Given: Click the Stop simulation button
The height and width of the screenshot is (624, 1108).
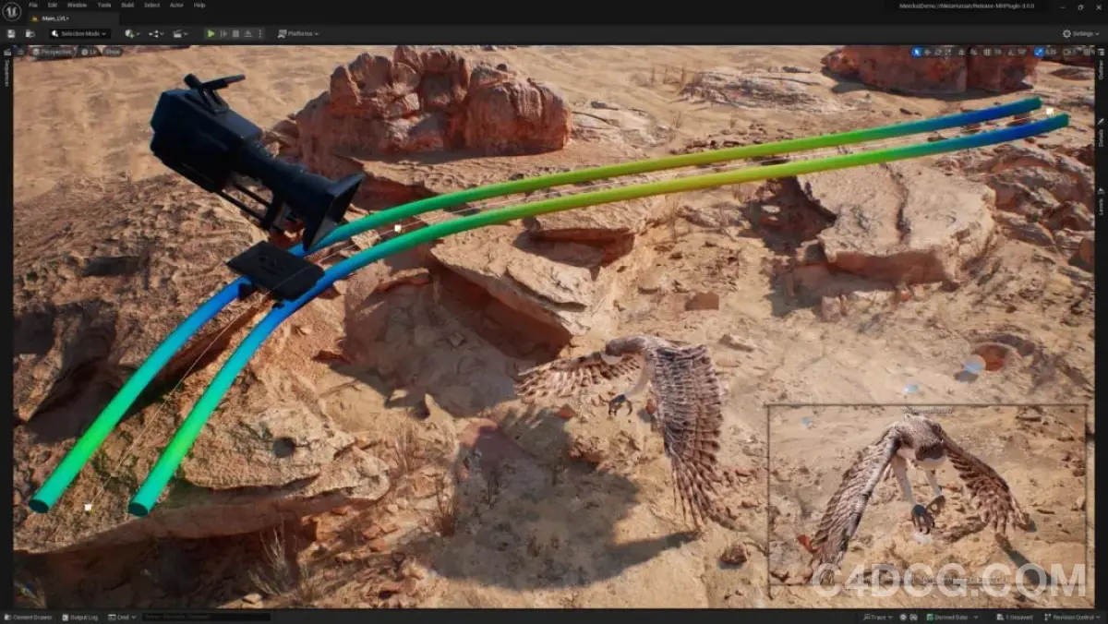Looking at the screenshot, I should point(235,33).
